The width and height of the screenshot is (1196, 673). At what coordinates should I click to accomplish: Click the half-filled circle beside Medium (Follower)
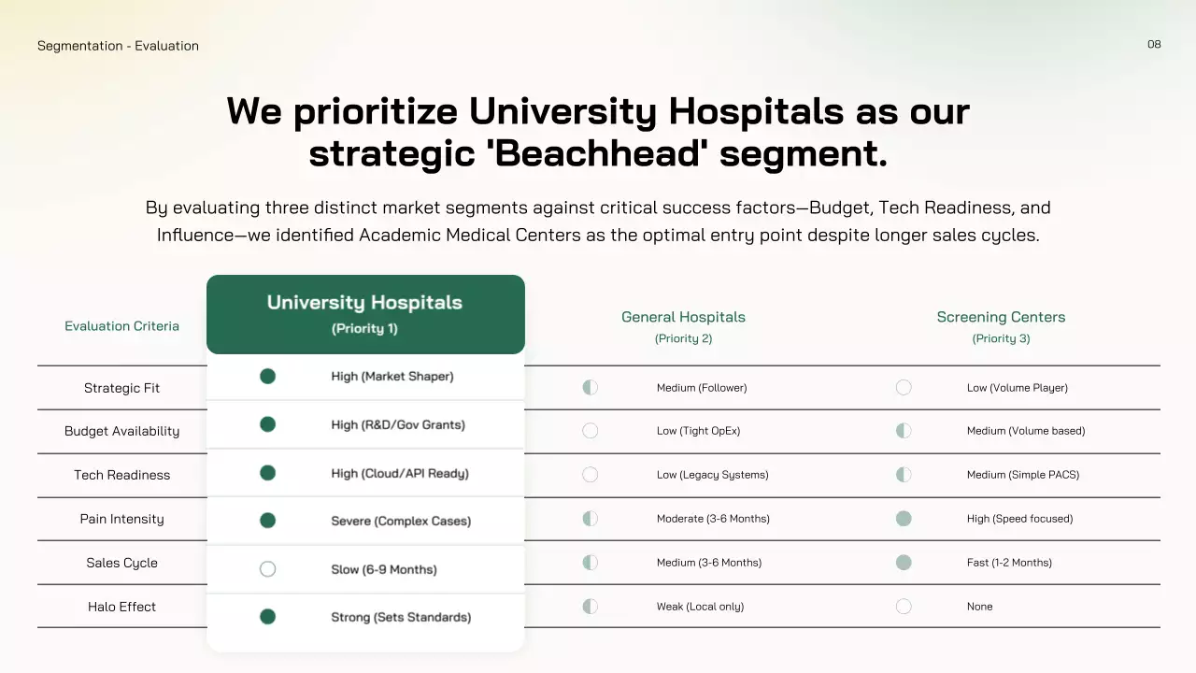click(x=590, y=387)
